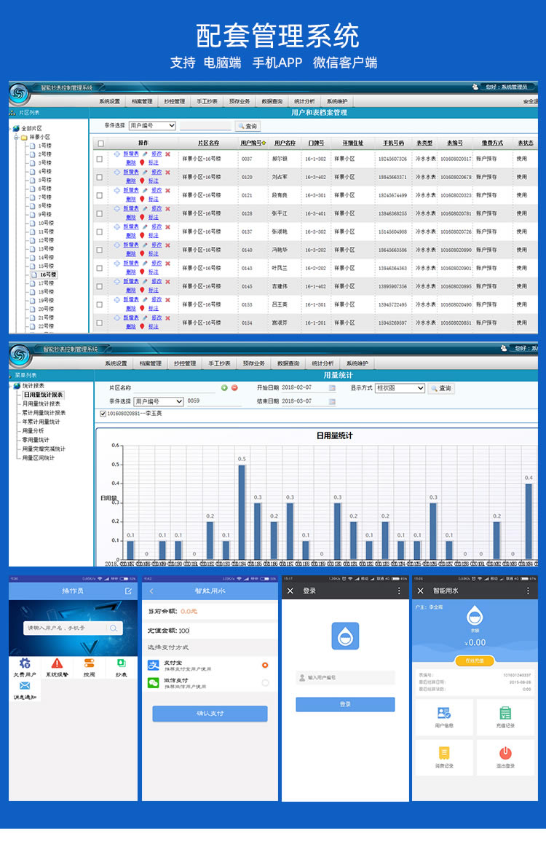Click the green add icon beside 片区名称
The height and width of the screenshot is (868, 546).
click(224, 388)
